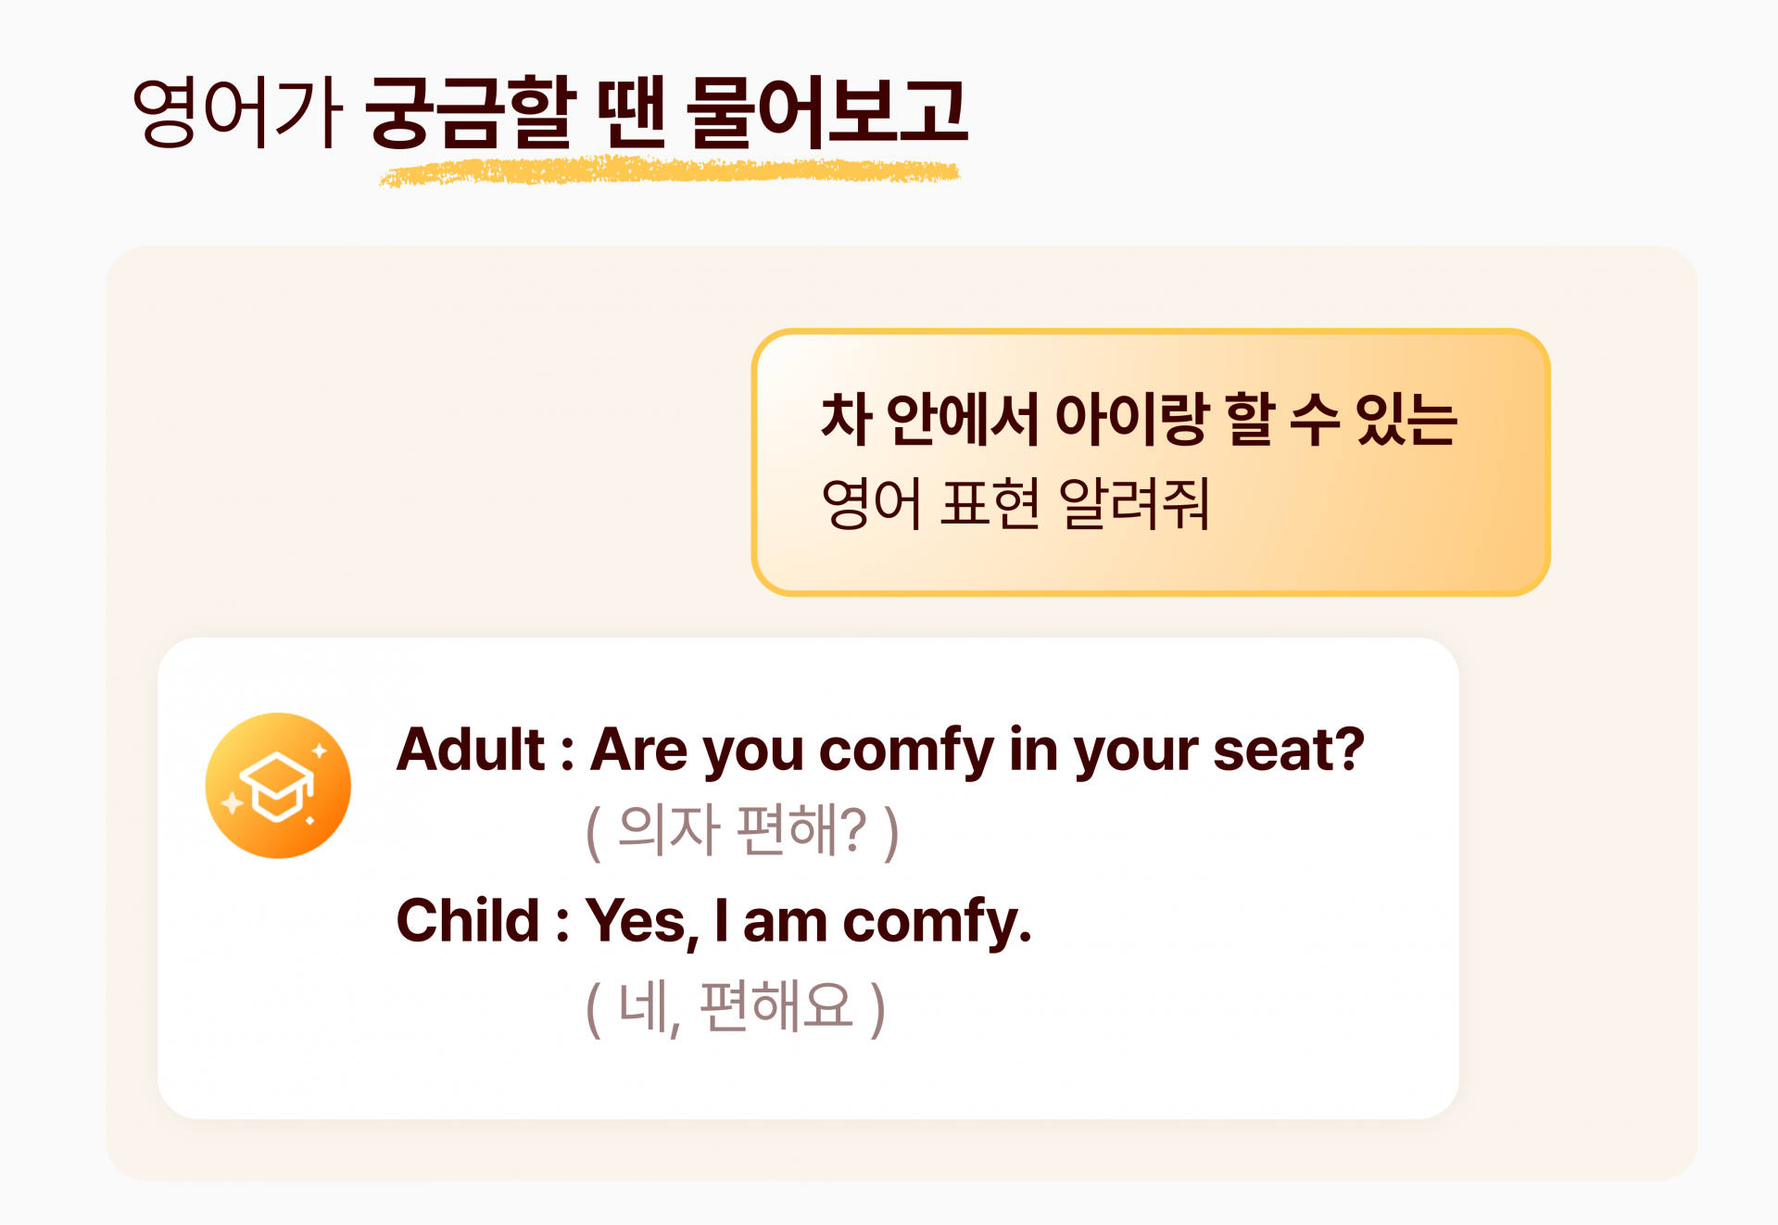Click the sentence "Yes, I am comfy."
This screenshot has height=1225, width=1778.
(808, 921)
